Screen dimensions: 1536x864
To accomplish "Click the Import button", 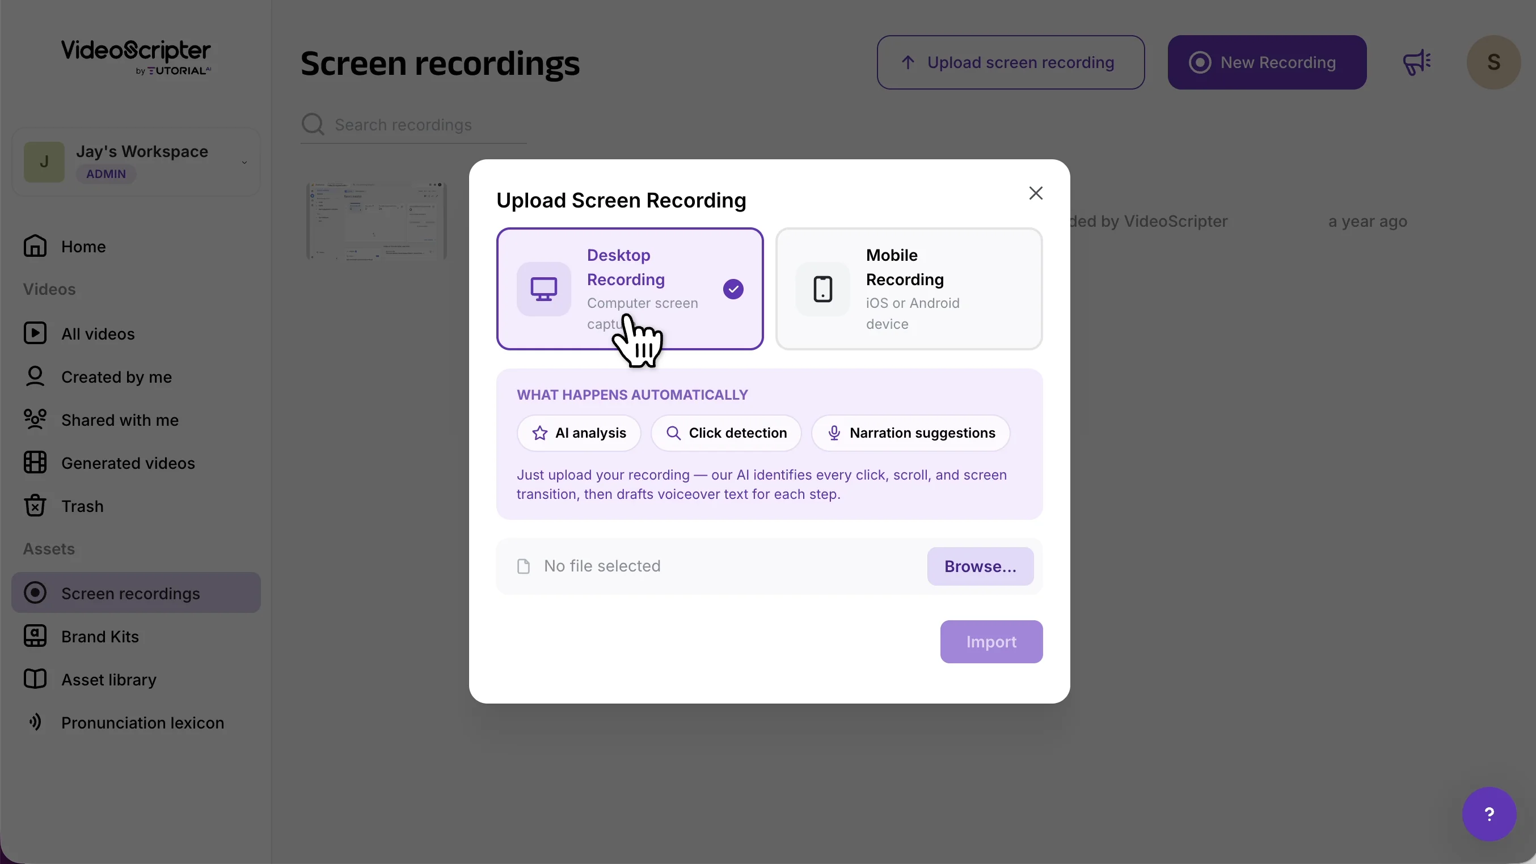I will coord(991,641).
